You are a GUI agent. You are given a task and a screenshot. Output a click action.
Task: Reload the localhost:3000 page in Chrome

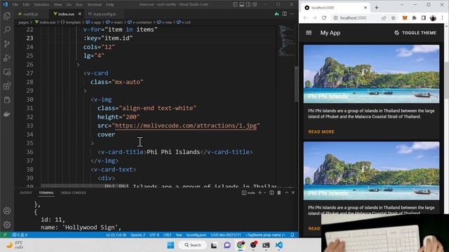[x=324, y=17]
